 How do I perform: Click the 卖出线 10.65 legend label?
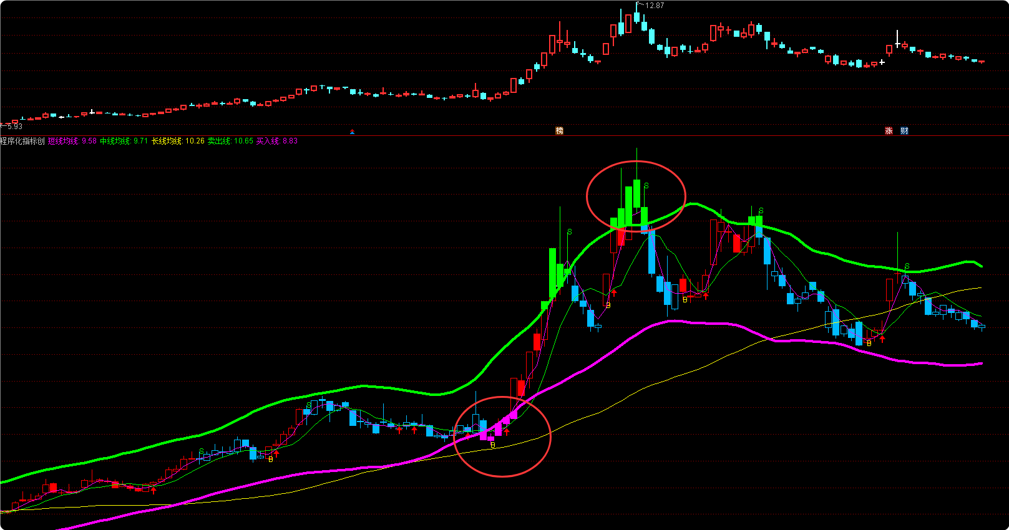pyautogui.click(x=230, y=142)
